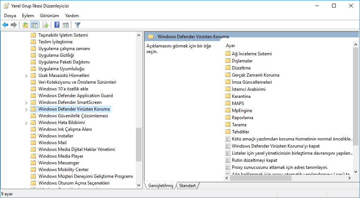Switch to the Standart tab
The width and height of the screenshot is (360, 198).
187,186
